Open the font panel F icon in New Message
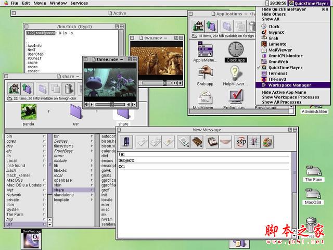 [x=254, y=142]
